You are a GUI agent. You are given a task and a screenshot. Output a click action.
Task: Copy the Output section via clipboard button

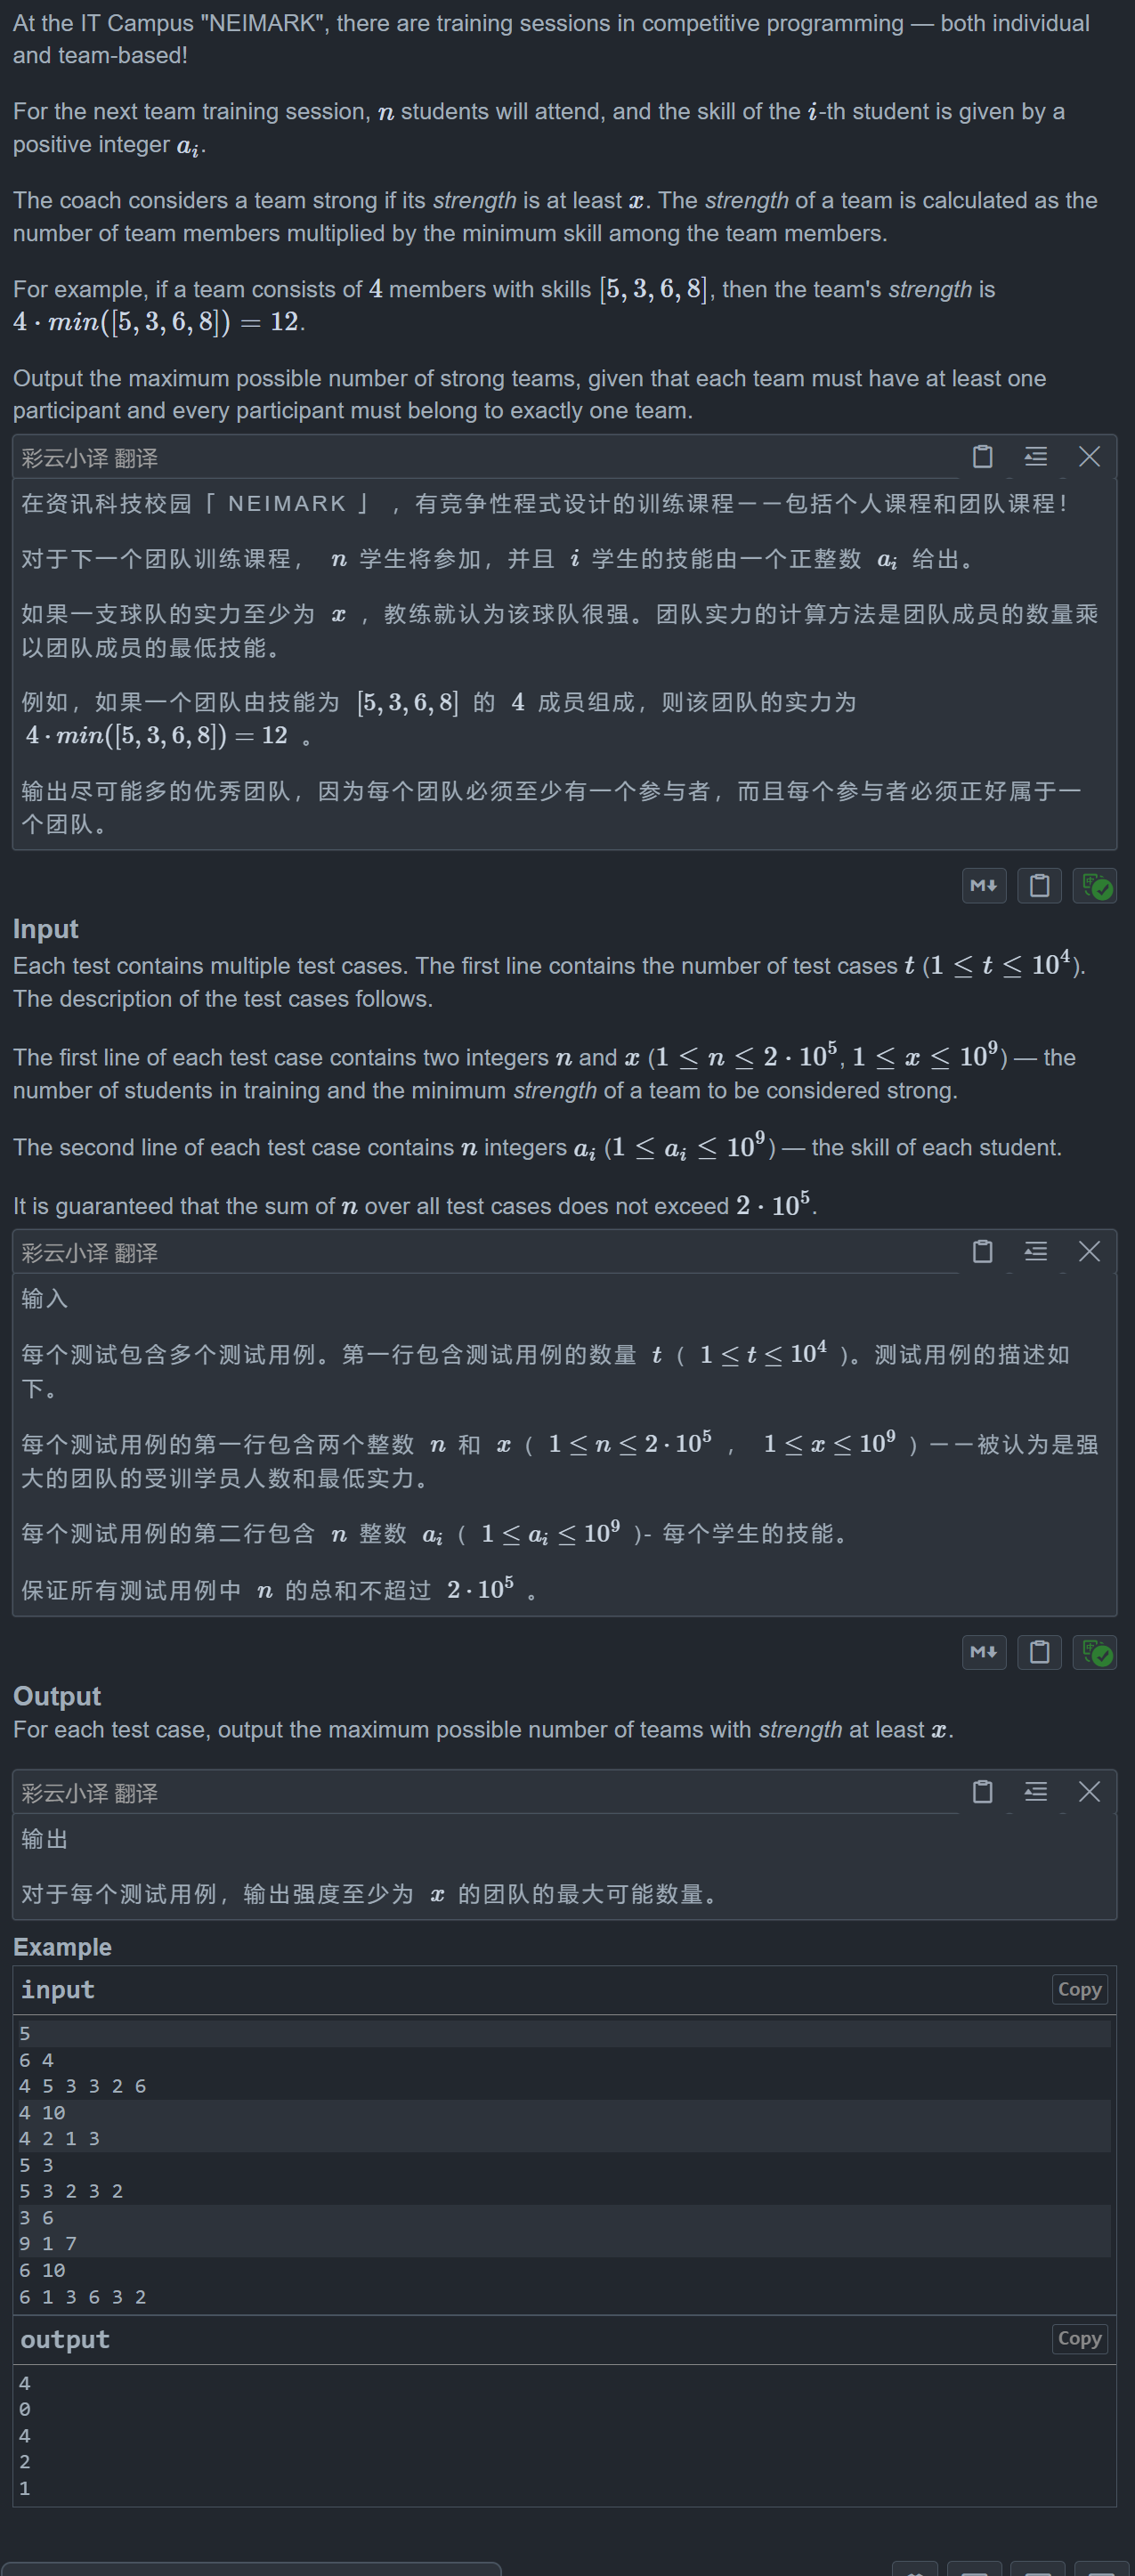1039,1652
